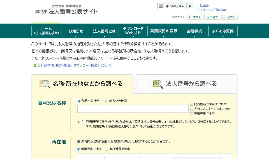Click the building magnifier icon on name tab
Screen dimensions: 269x159
[x=45, y=84]
